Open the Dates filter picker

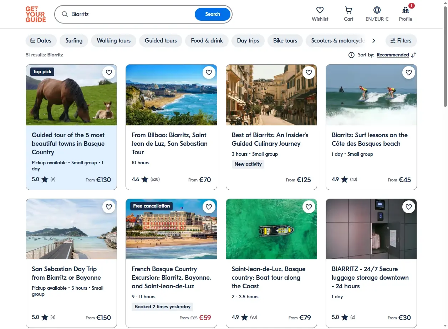pyautogui.click(x=41, y=41)
